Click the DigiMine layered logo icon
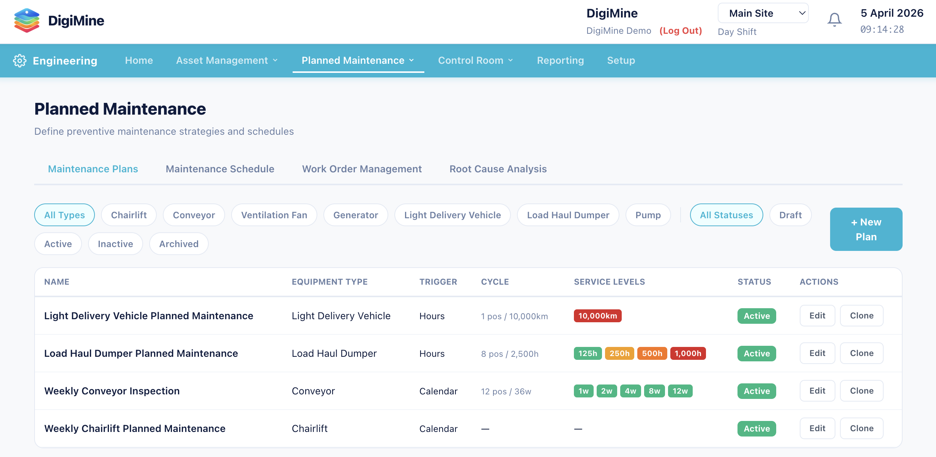The image size is (936, 457). pos(27,20)
